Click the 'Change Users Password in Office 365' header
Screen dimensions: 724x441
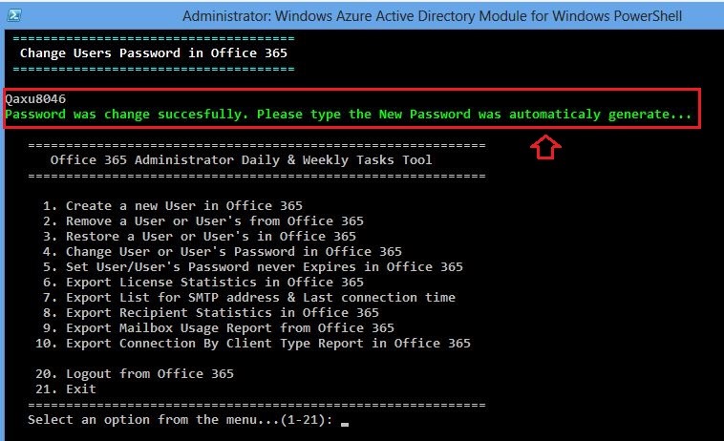(154, 52)
